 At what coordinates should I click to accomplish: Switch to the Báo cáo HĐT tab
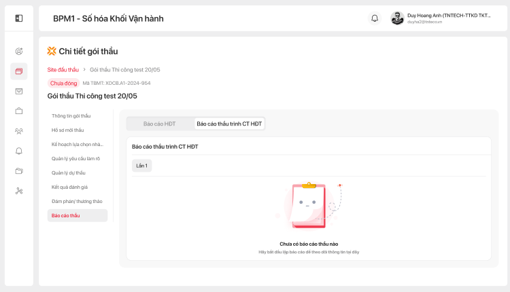tap(160, 124)
